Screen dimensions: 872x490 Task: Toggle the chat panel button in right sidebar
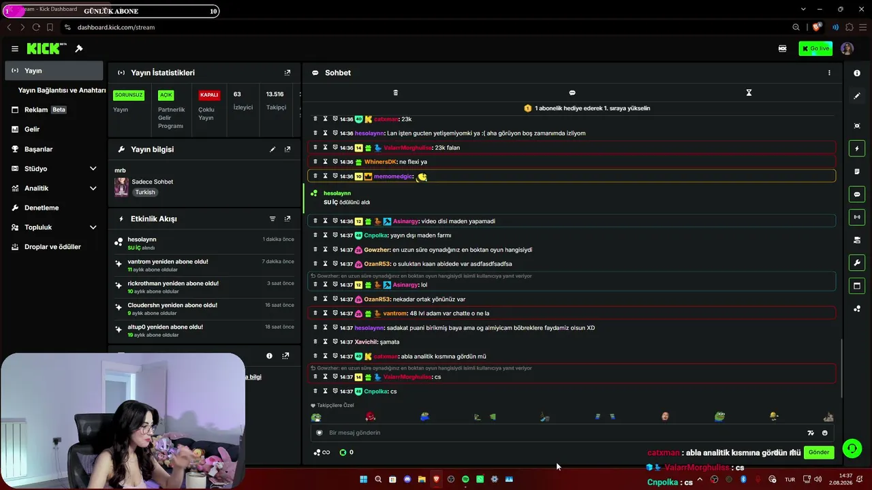coord(857,195)
